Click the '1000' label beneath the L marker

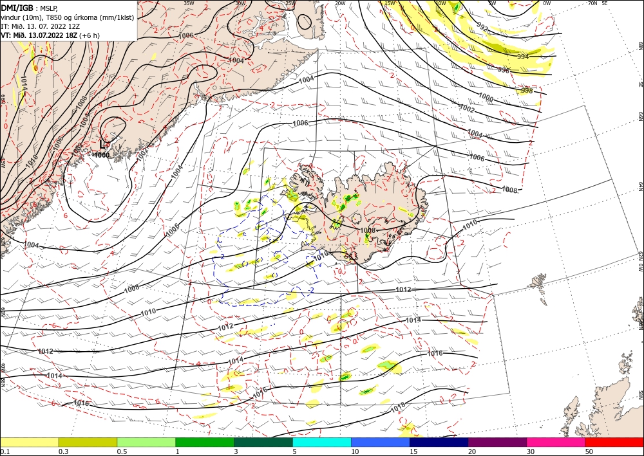pyautogui.click(x=102, y=155)
